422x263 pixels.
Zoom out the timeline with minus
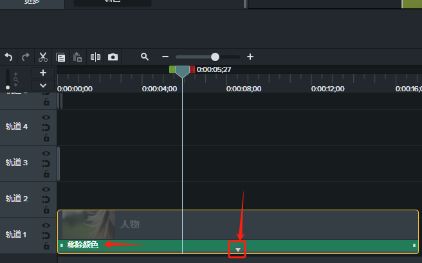165,57
